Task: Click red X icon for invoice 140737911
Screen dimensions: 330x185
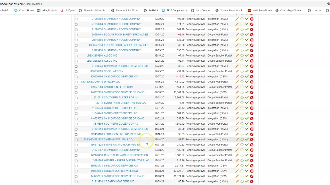Action: coord(252,176)
